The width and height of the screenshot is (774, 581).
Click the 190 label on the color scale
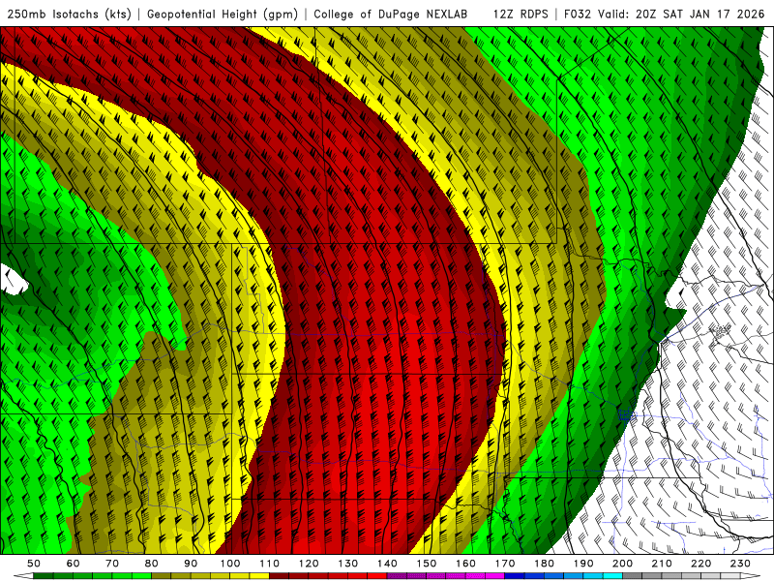pyautogui.click(x=583, y=564)
